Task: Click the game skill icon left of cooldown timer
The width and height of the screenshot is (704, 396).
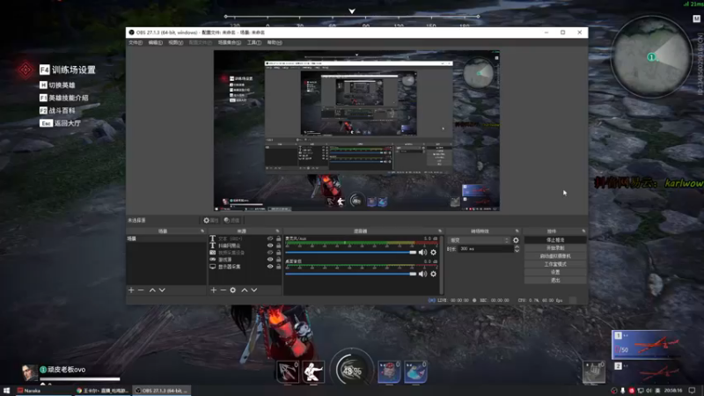Action: tap(288, 371)
